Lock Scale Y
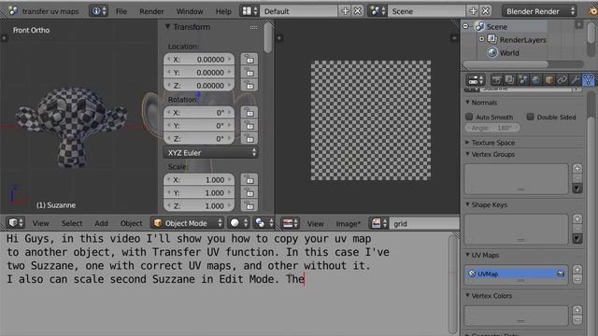Viewport: 598px width, 336px height. pos(249,193)
